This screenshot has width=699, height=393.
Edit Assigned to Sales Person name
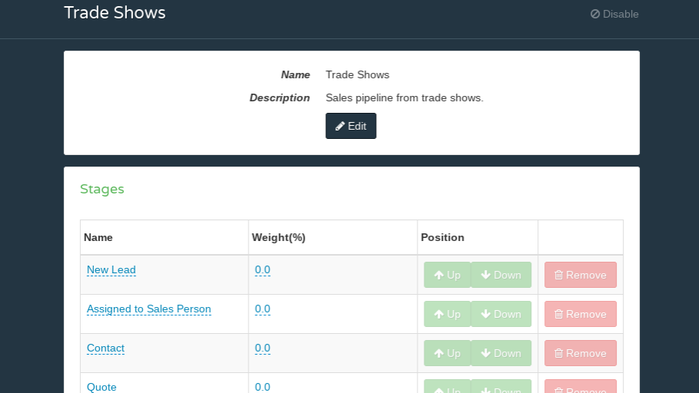coord(148,309)
